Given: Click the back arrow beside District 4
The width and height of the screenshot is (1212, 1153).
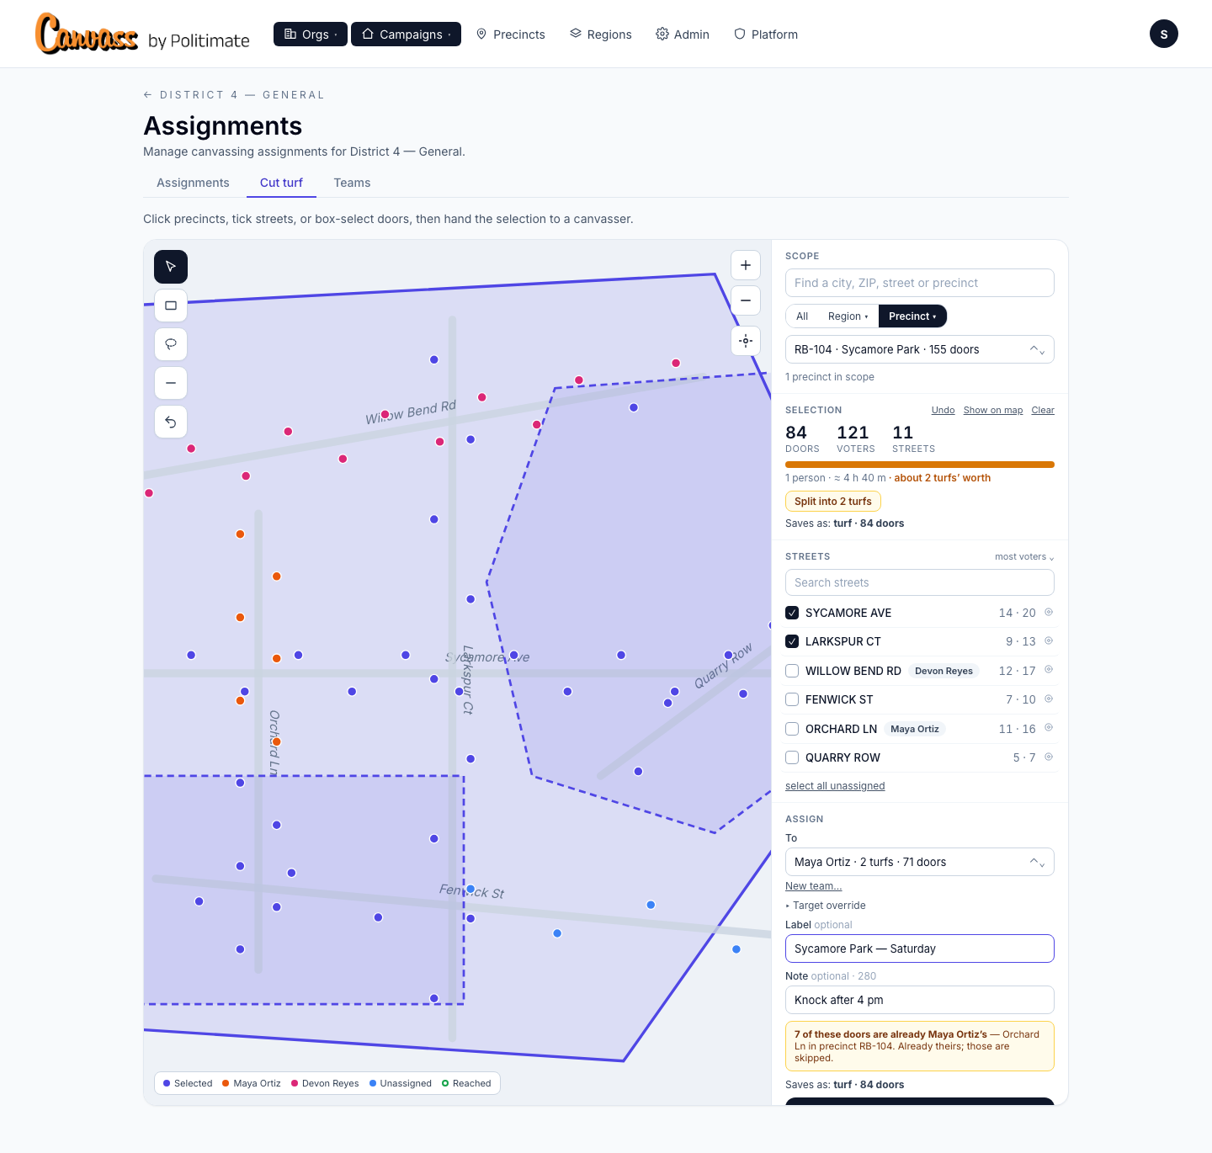Looking at the screenshot, I should [x=148, y=95].
